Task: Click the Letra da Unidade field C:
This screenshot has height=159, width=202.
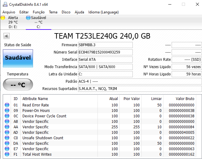Action: click(105, 74)
